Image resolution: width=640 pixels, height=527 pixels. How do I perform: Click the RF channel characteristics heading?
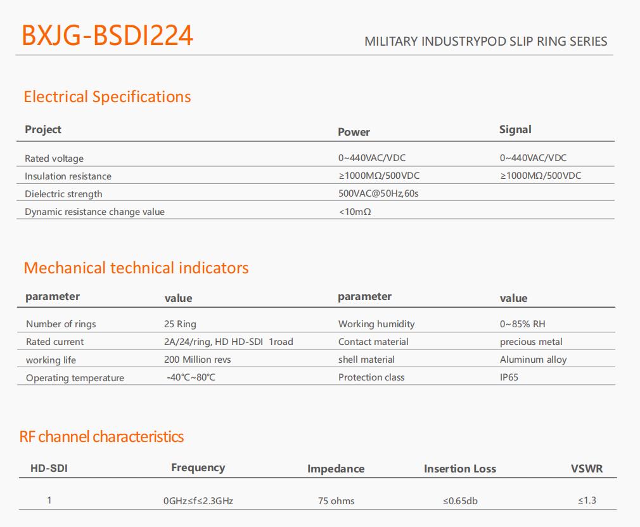click(101, 437)
